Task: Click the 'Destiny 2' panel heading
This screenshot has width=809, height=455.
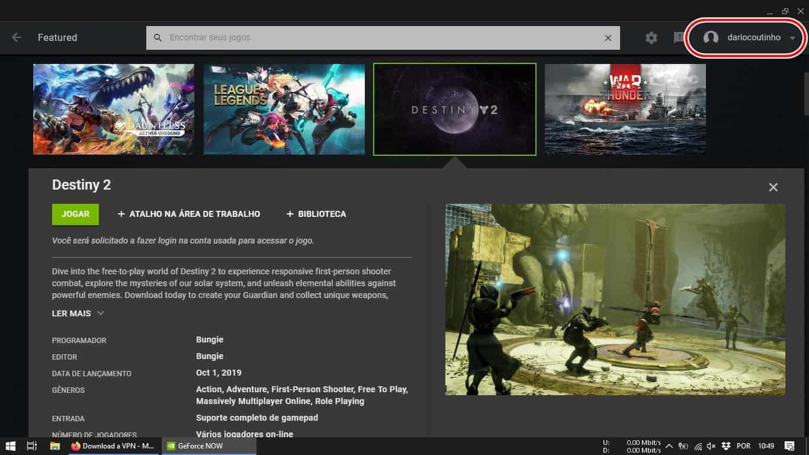Action: (82, 185)
